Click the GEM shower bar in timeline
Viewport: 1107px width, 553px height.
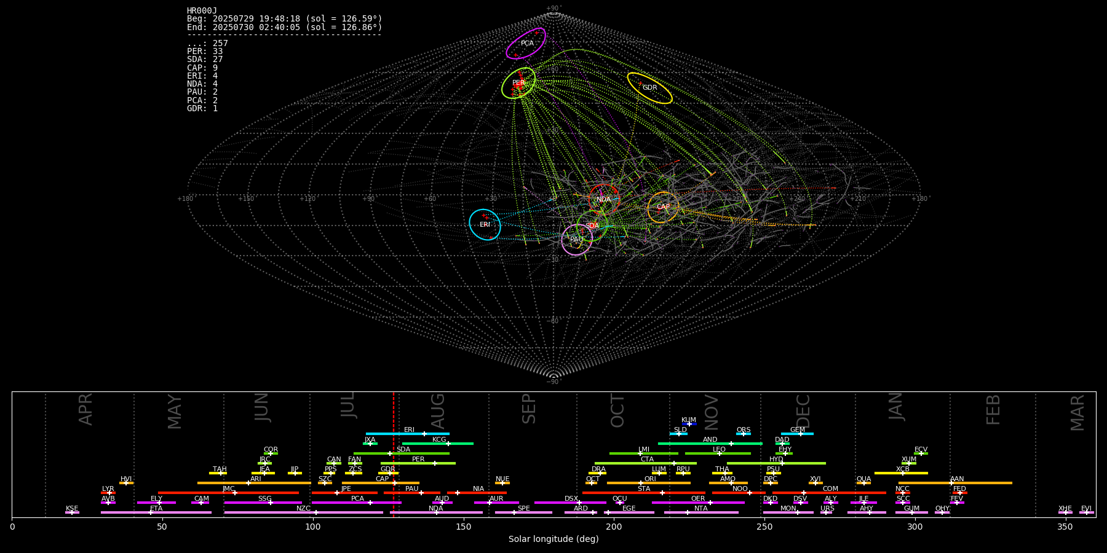pos(798,434)
